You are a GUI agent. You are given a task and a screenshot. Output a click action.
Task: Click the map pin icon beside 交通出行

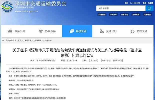pos(102,31)
